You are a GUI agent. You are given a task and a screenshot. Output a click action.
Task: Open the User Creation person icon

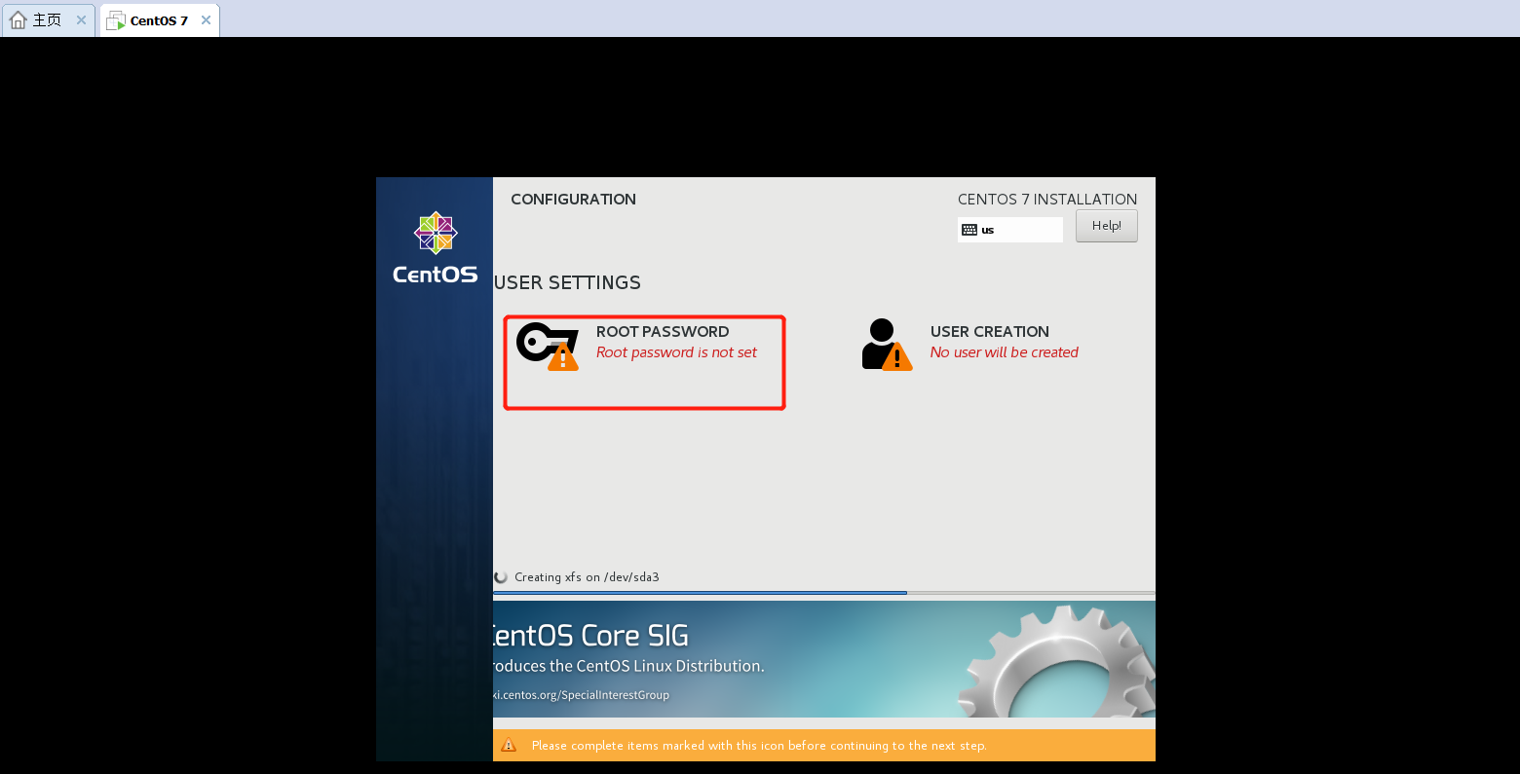point(887,345)
